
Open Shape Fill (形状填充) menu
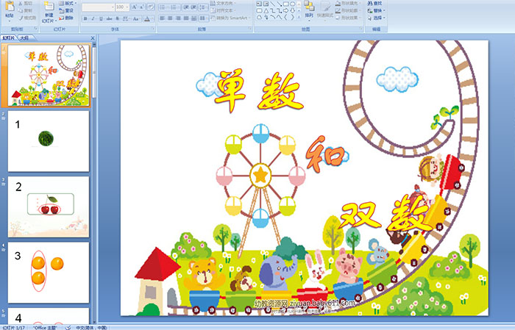(348, 3)
